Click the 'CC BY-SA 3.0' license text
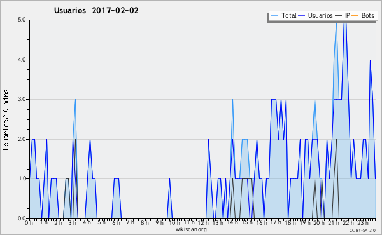The width and height of the screenshot is (382, 235). [x=362, y=230]
